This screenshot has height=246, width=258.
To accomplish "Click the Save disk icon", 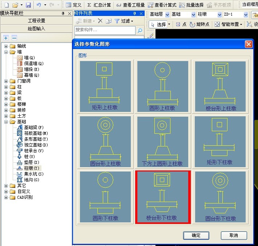I will click(28, 5).
